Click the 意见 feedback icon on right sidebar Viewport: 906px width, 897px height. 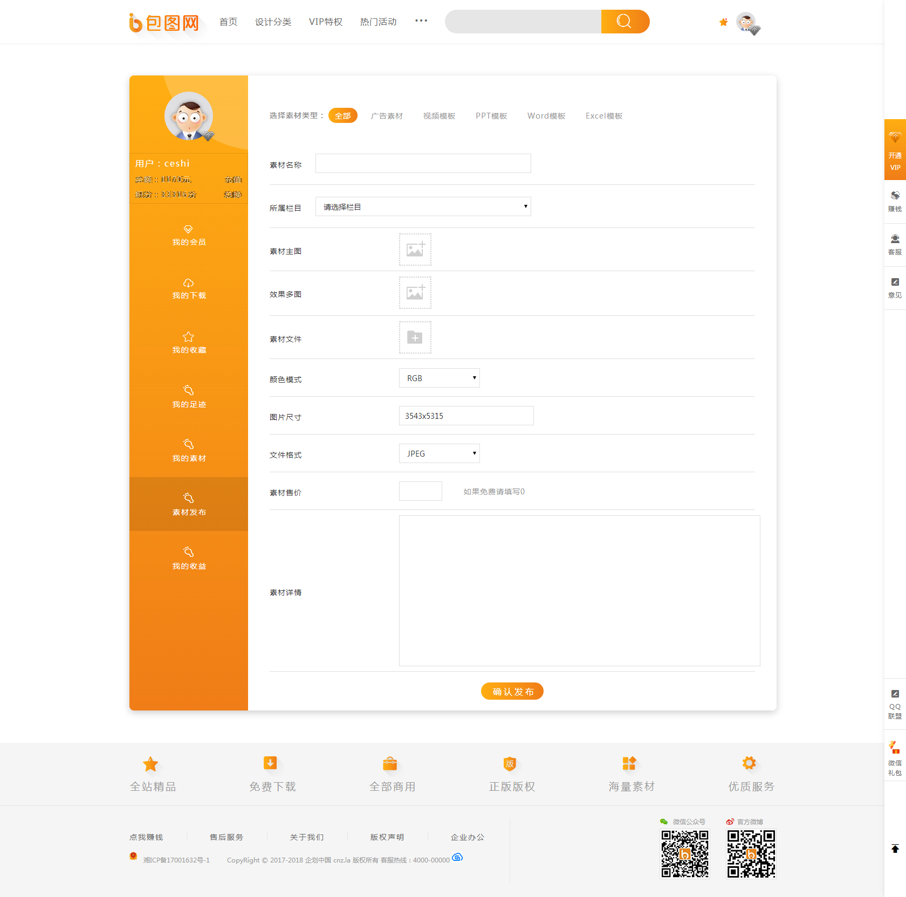[895, 282]
